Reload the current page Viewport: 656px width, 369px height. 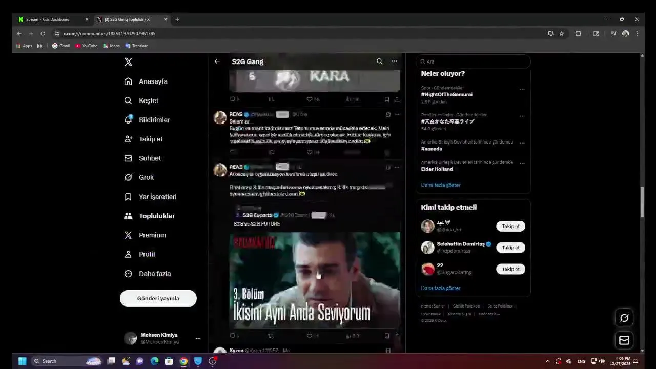43,33
